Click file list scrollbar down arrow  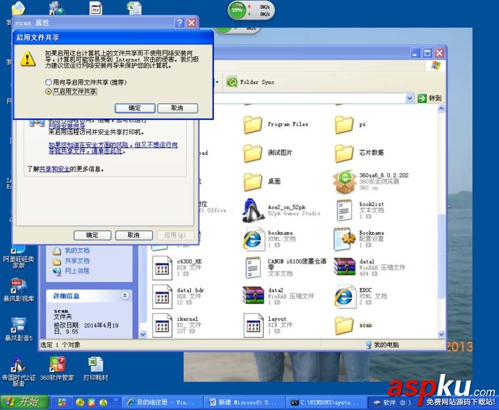pos(441,335)
